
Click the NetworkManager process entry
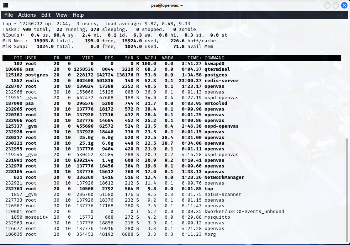tap(224, 177)
